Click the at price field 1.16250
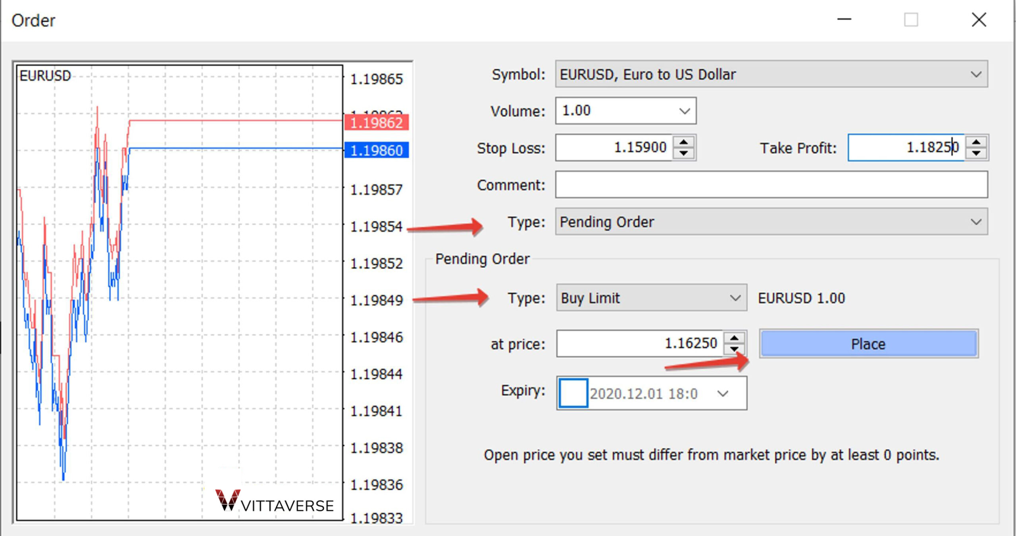1016x536 pixels. pos(639,343)
